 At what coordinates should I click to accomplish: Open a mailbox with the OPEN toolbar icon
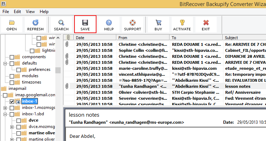coord(12,25)
